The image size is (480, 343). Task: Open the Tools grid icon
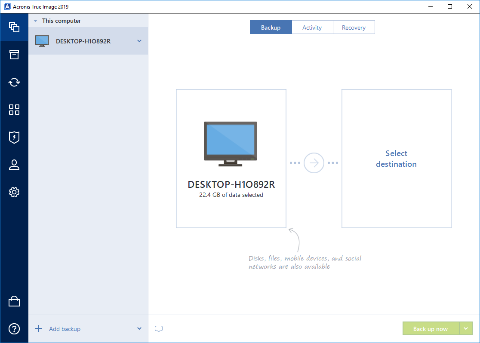(14, 110)
